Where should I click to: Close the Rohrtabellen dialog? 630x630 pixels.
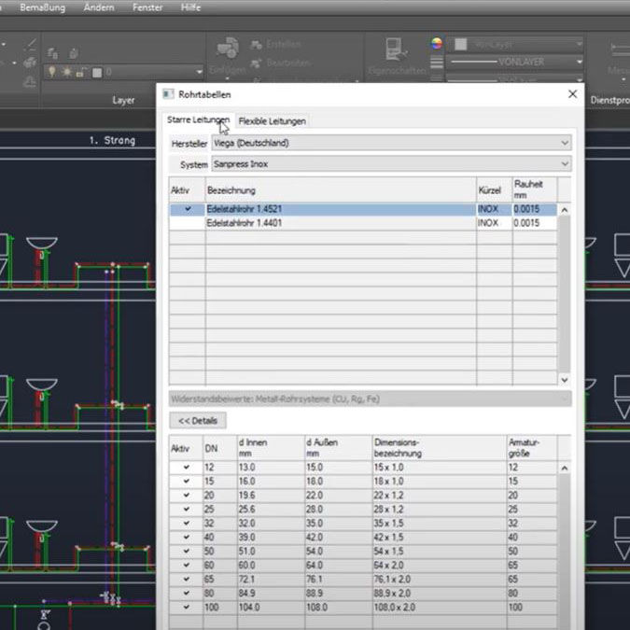[572, 94]
